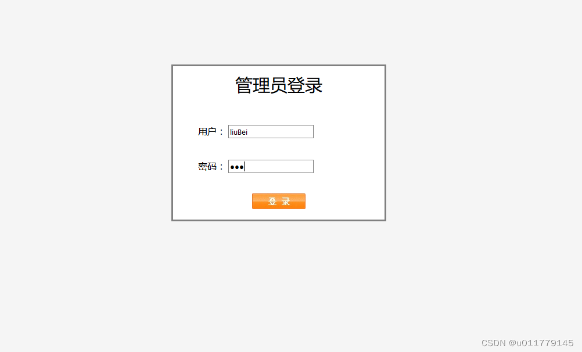Screen dimensions: 582x352
Task: Click the blinking text cursor in password field
Action: [244, 167]
